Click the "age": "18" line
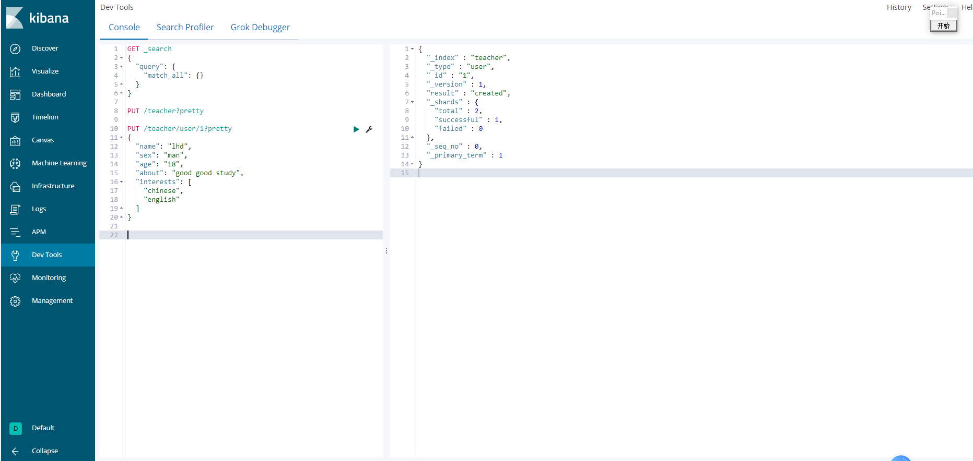This screenshot has height=461, width=973. 159,164
